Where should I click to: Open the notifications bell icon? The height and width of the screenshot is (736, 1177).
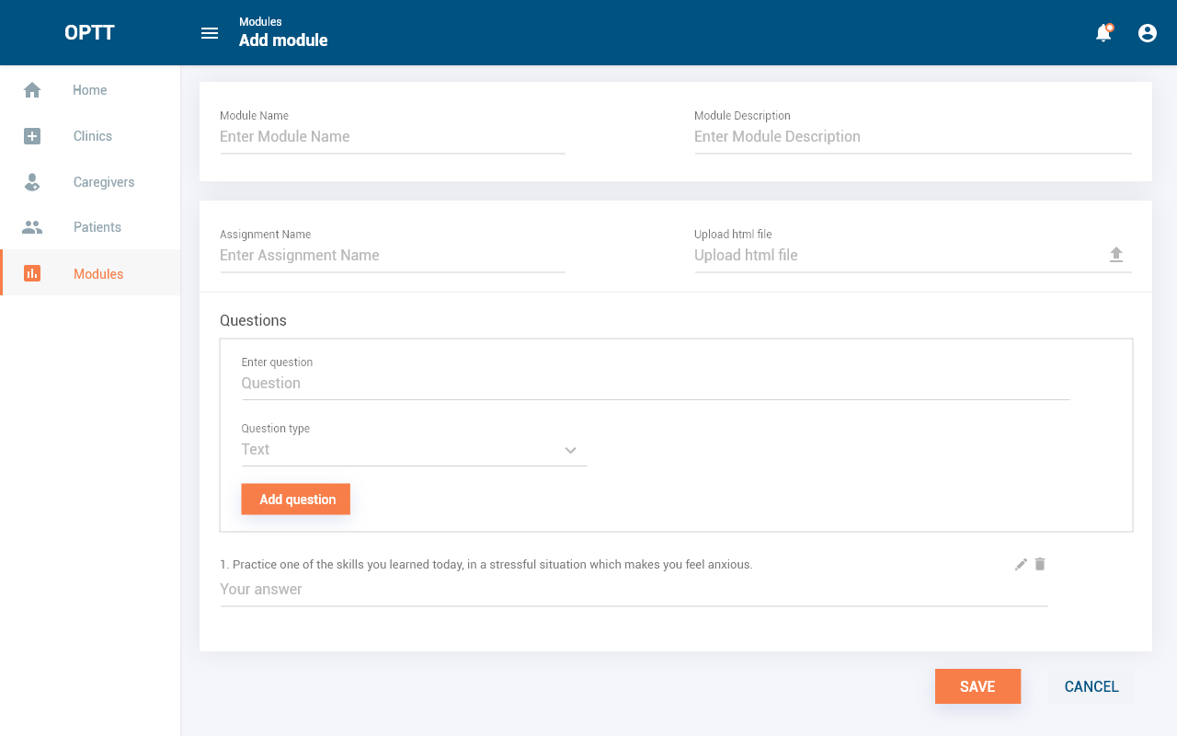click(1103, 33)
